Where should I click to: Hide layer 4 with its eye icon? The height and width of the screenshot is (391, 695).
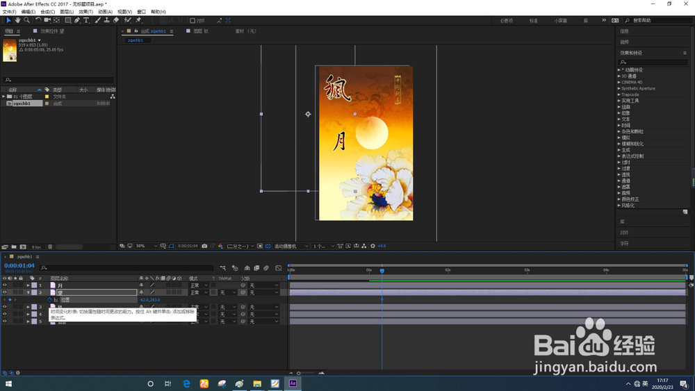click(4, 314)
